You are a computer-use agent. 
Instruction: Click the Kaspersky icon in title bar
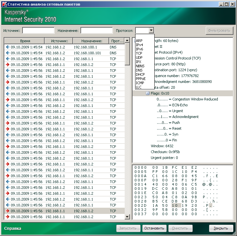[4, 4]
